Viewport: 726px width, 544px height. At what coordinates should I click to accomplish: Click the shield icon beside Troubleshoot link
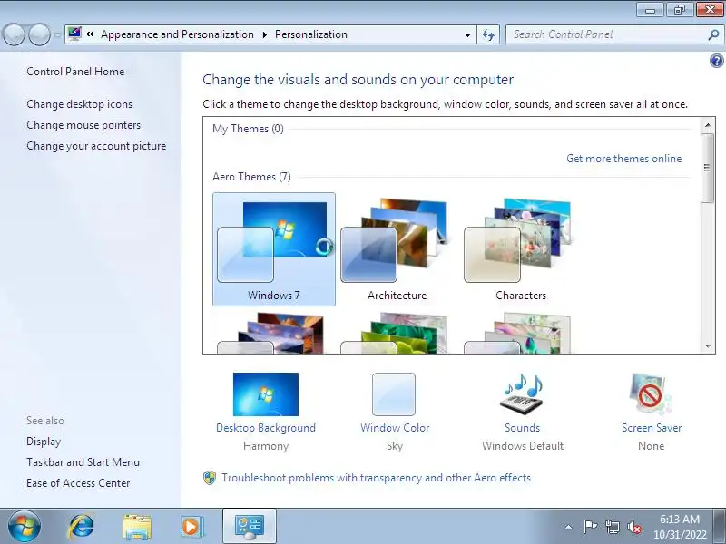point(210,478)
